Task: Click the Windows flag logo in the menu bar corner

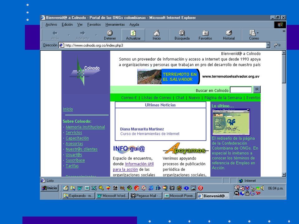Action: (x=280, y=25)
